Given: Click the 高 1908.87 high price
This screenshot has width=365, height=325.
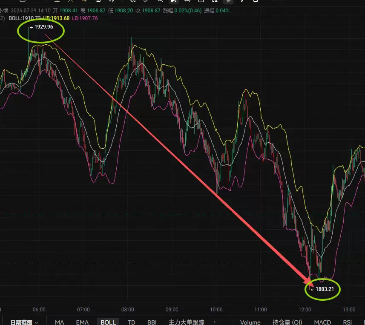Looking at the screenshot, I should [x=93, y=11].
